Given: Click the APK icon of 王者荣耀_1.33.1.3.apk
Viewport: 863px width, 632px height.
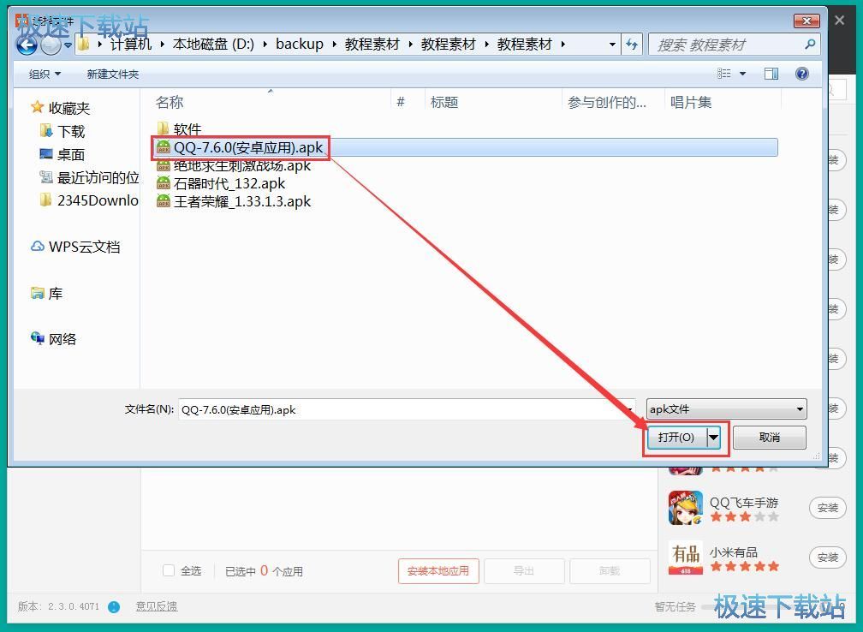Looking at the screenshot, I should (164, 201).
